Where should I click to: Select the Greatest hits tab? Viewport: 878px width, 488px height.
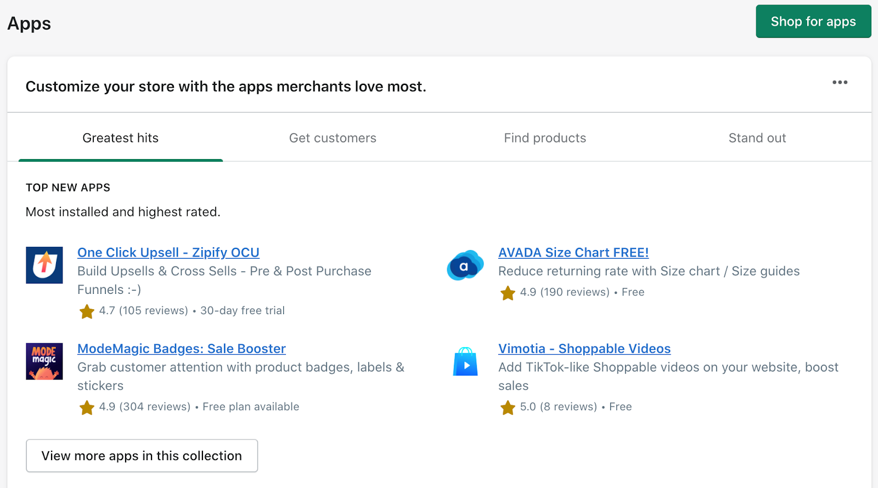pos(120,138)
